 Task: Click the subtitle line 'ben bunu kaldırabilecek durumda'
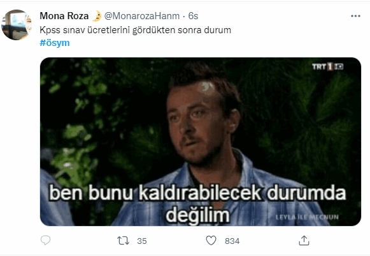coord(197,193)
